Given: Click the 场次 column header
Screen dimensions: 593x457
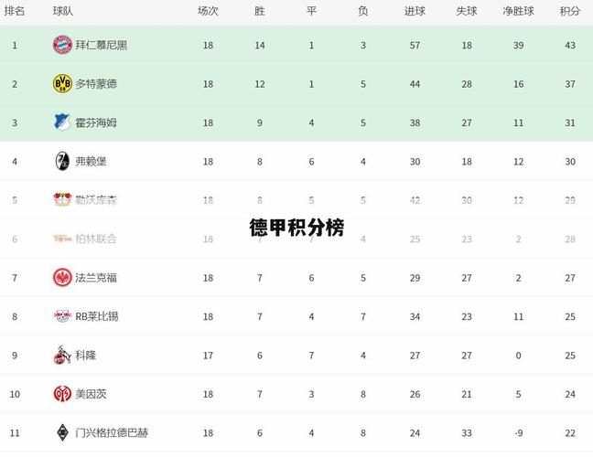Looking at the screenshot, I should [208, 11].
